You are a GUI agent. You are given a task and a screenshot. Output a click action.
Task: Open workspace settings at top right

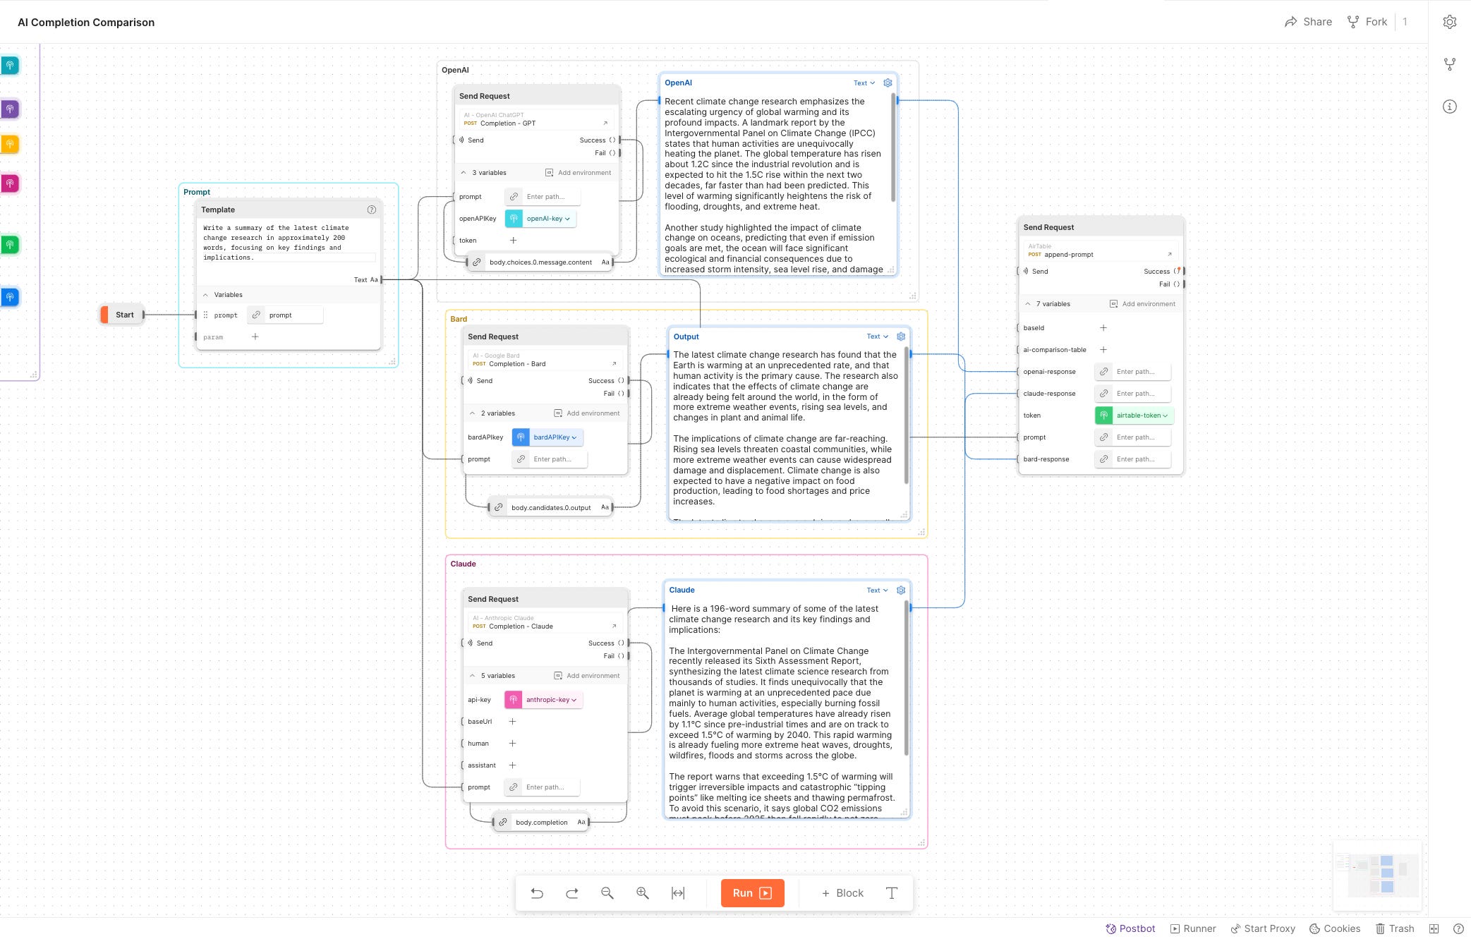click(1450, 21)
